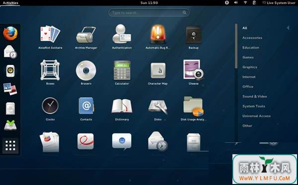Select the Games category
The image size is (298, 185).
(248, 58)
